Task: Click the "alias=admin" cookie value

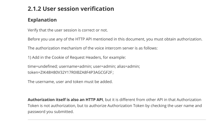Action: point(129,66)
